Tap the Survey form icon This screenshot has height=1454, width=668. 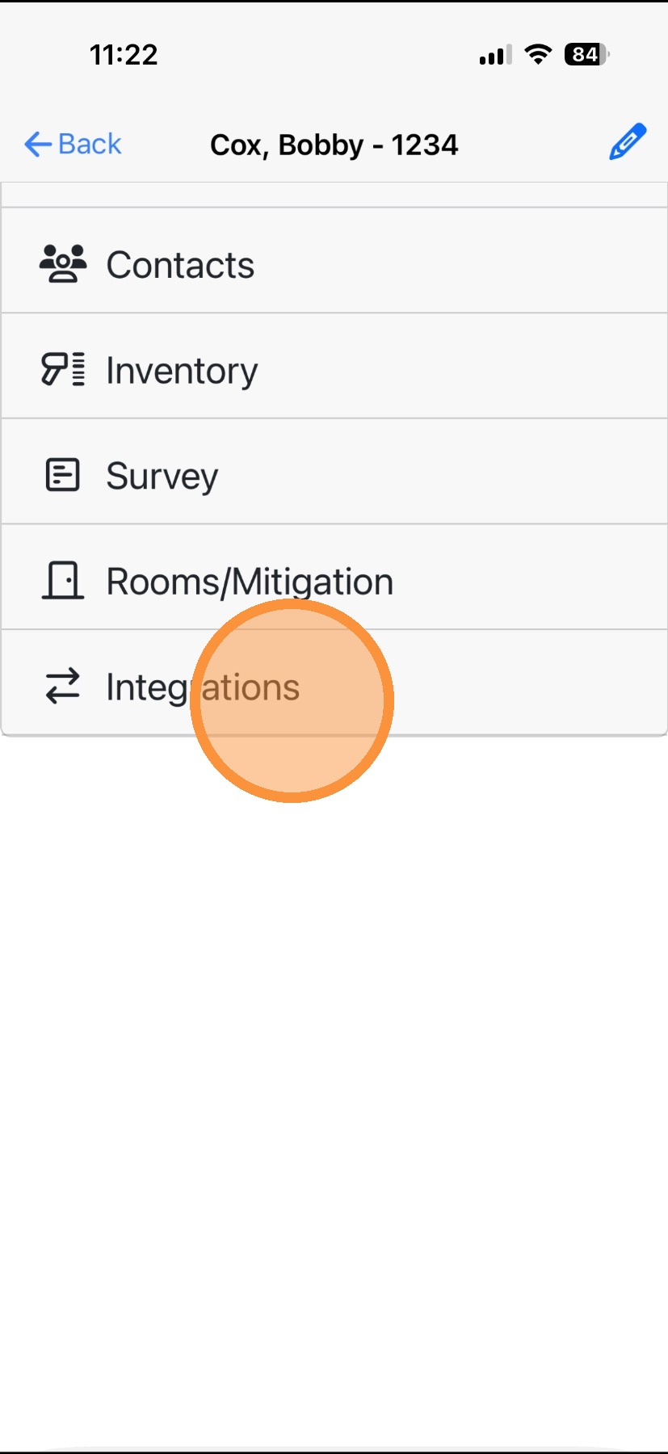pyautogui.click(x=62, y=475)
